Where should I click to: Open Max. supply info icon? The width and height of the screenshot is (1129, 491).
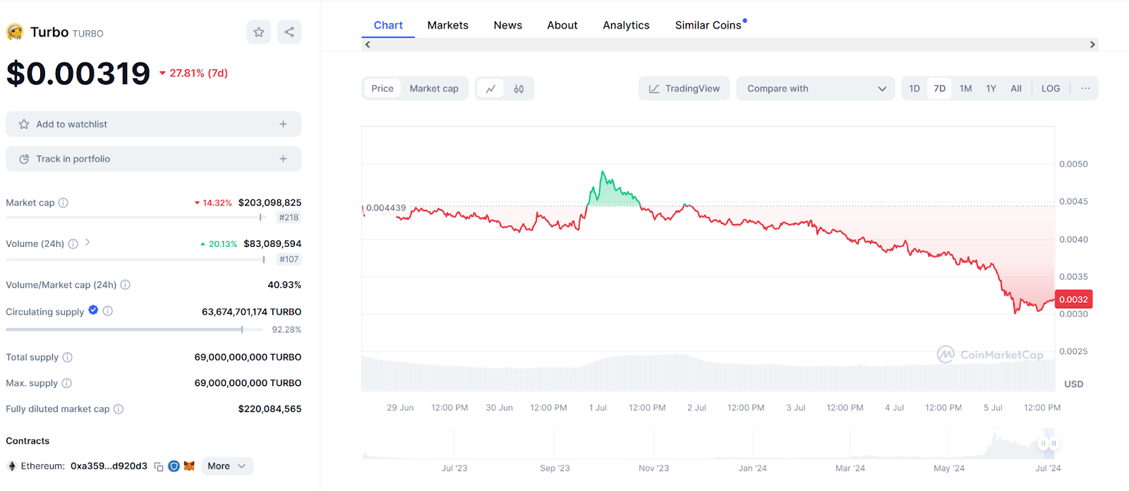click(x=67, y=383)
